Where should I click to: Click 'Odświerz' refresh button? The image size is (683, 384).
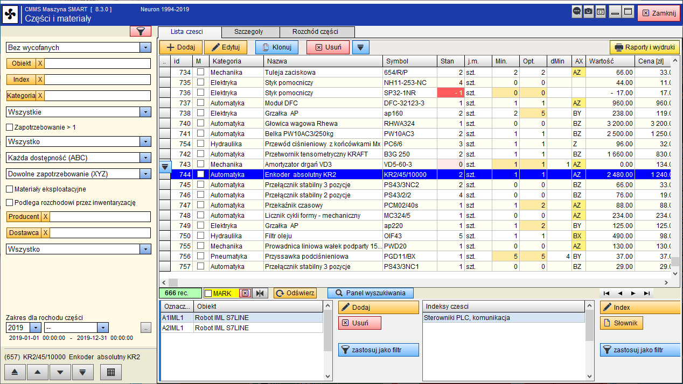295,293
